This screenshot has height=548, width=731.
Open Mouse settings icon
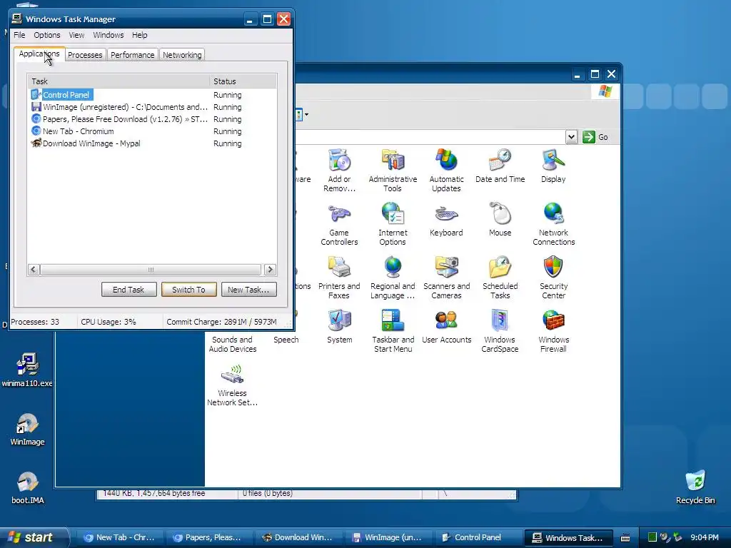click(500, 220)
